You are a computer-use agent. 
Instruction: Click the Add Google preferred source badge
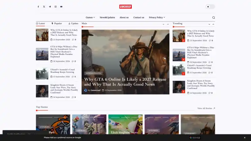195,138
